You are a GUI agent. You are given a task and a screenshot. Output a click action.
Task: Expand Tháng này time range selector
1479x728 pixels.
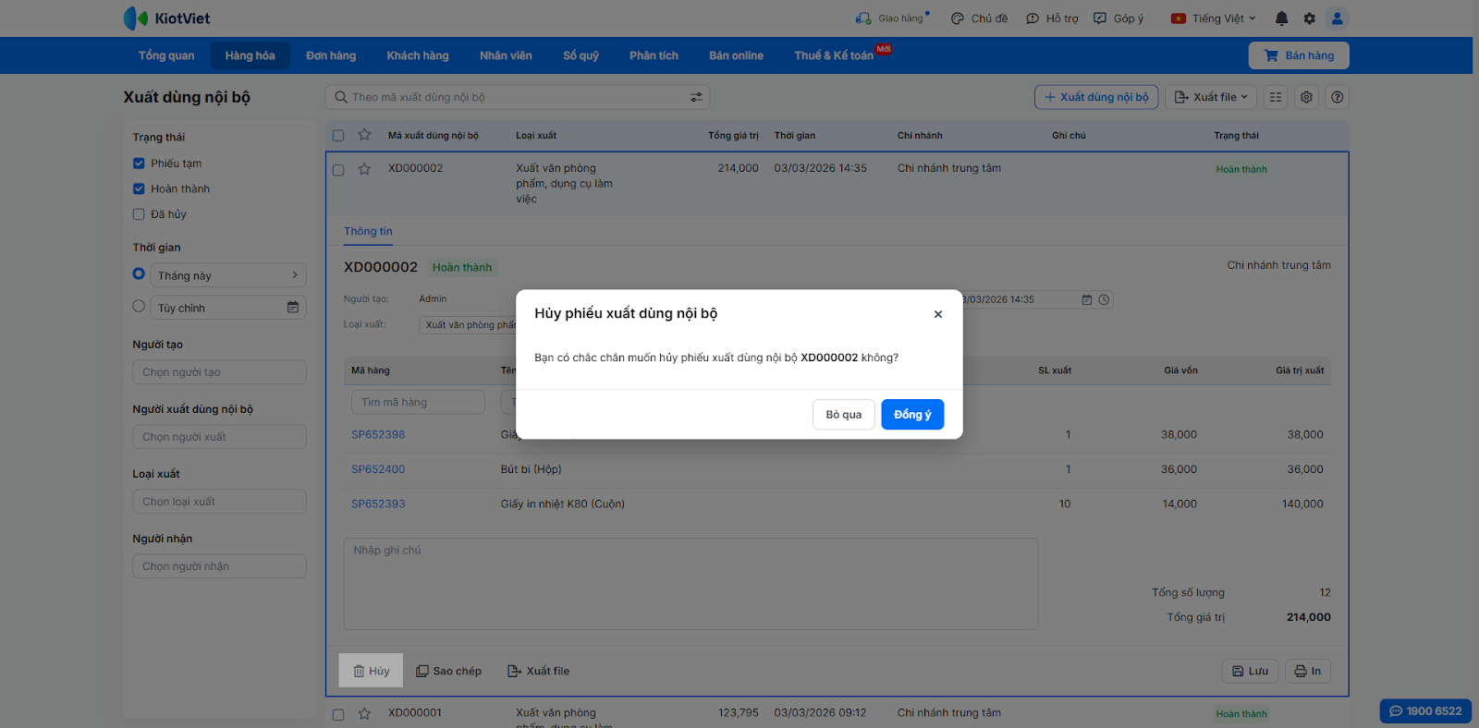pos(228,275)
